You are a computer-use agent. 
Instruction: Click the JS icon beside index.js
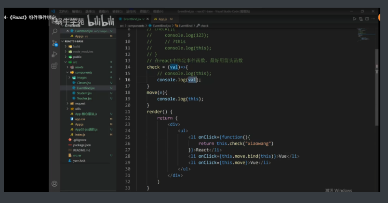[x=72, y=135]
